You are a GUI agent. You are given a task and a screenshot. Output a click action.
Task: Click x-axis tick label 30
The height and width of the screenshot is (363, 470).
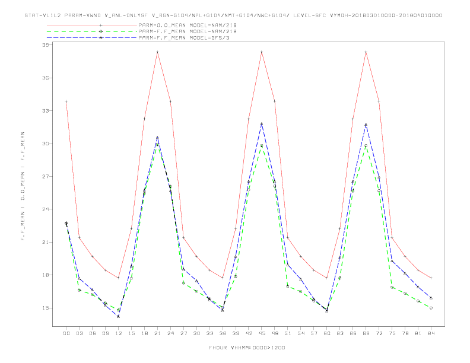click(196, 333)
